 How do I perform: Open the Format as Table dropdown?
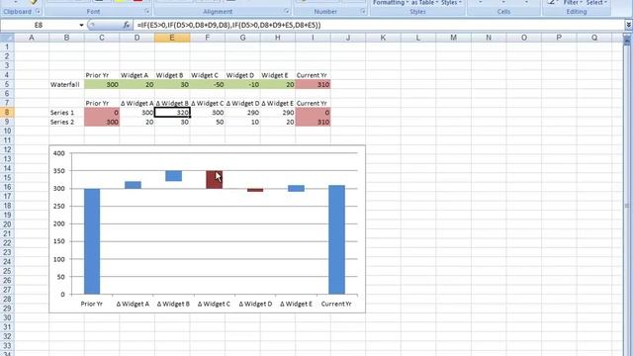point(424,3)
